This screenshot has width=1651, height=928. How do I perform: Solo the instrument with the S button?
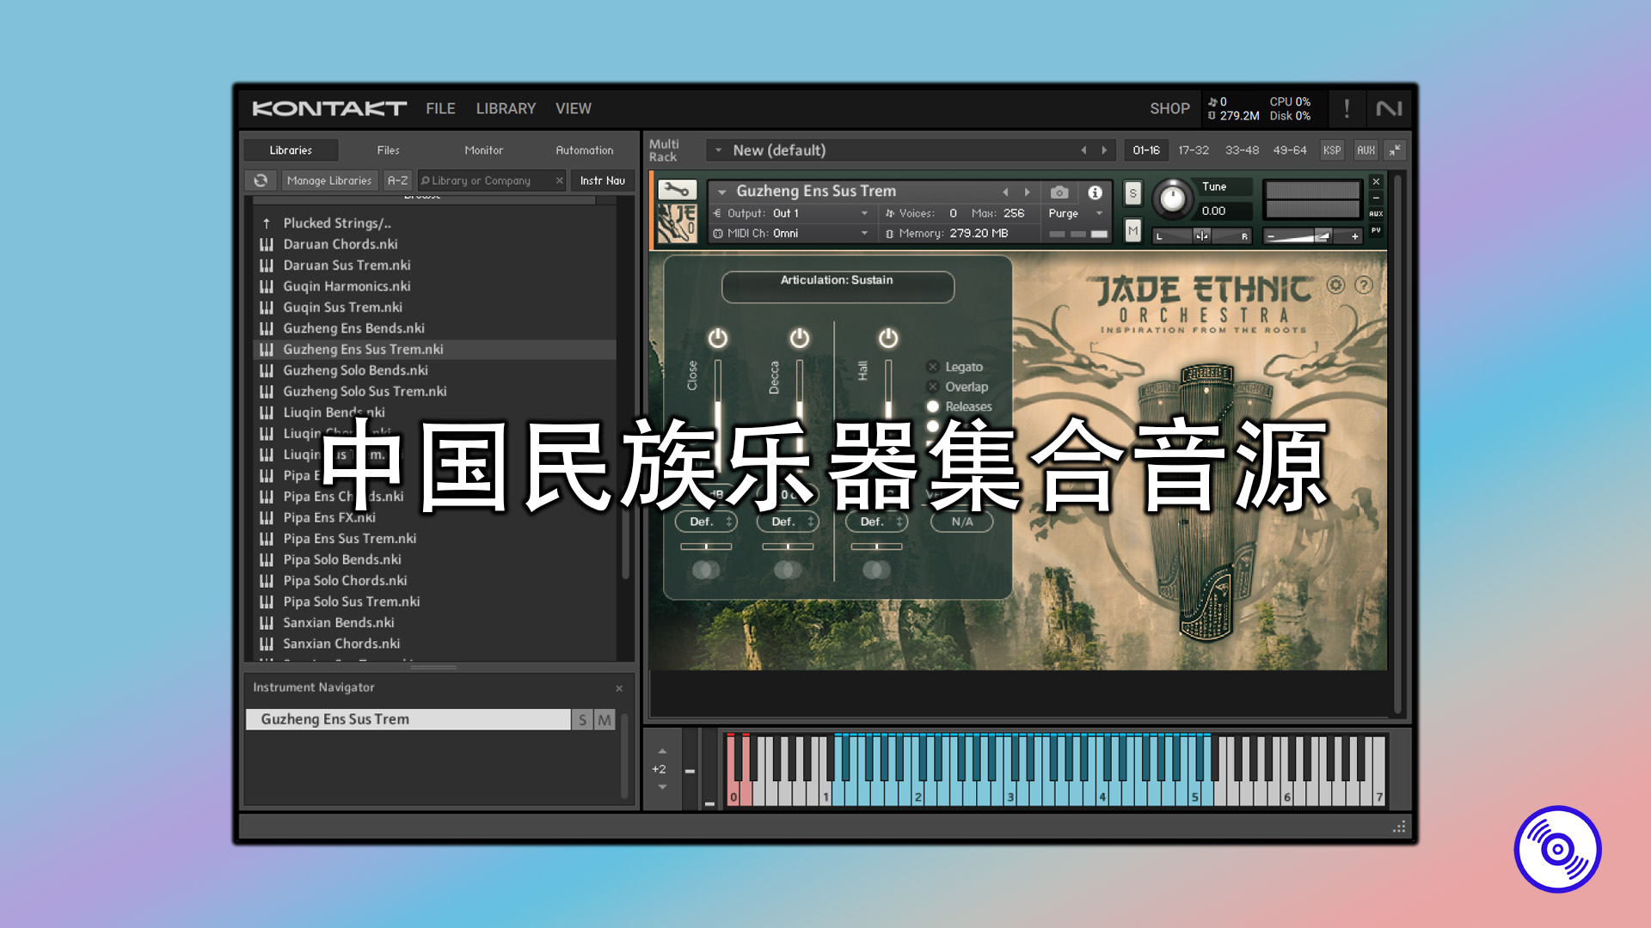[x=1132, y=193]
